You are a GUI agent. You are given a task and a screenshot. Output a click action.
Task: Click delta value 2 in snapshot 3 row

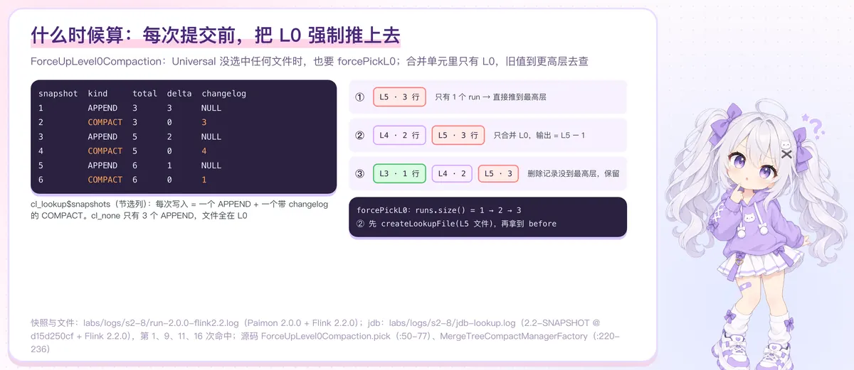tap(169, 136)
